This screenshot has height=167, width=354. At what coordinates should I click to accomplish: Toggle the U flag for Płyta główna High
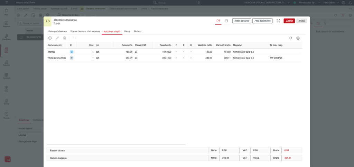pos(191,58)
